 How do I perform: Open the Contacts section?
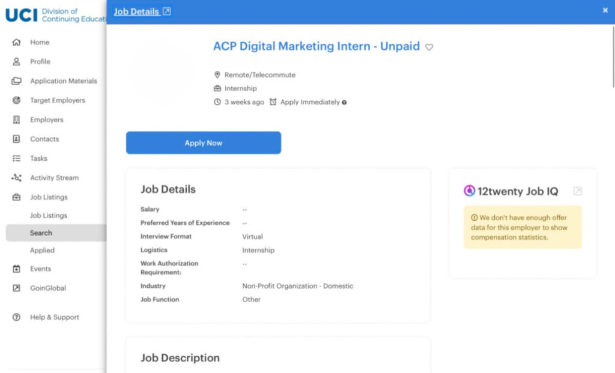[44, 139]
